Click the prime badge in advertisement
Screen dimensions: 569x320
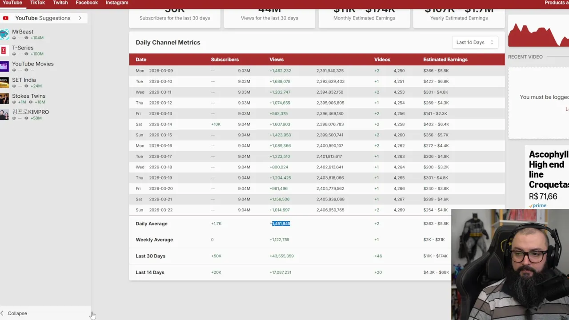(x=537, y=206)
